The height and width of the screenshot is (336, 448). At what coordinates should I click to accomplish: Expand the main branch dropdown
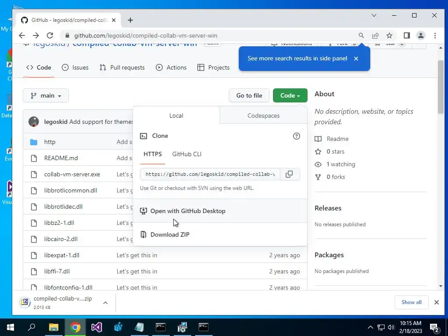[x=45, y=95]
